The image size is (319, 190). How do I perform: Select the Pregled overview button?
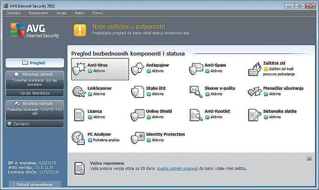pyautogui.click(x=35, y=63)
